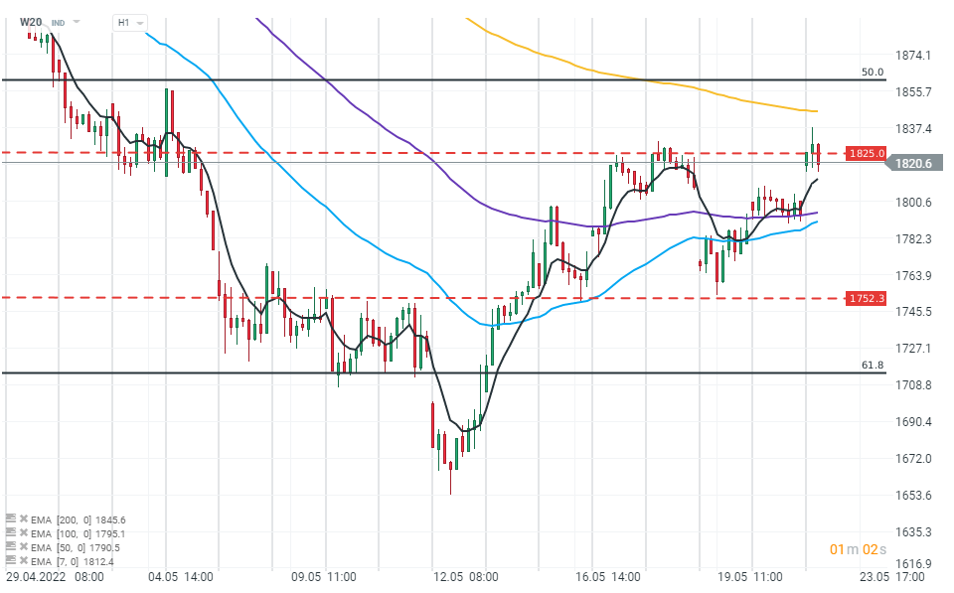Open settings icon for EMA 50 indicator
954x593 pixels.
click(x=11, y=547)
